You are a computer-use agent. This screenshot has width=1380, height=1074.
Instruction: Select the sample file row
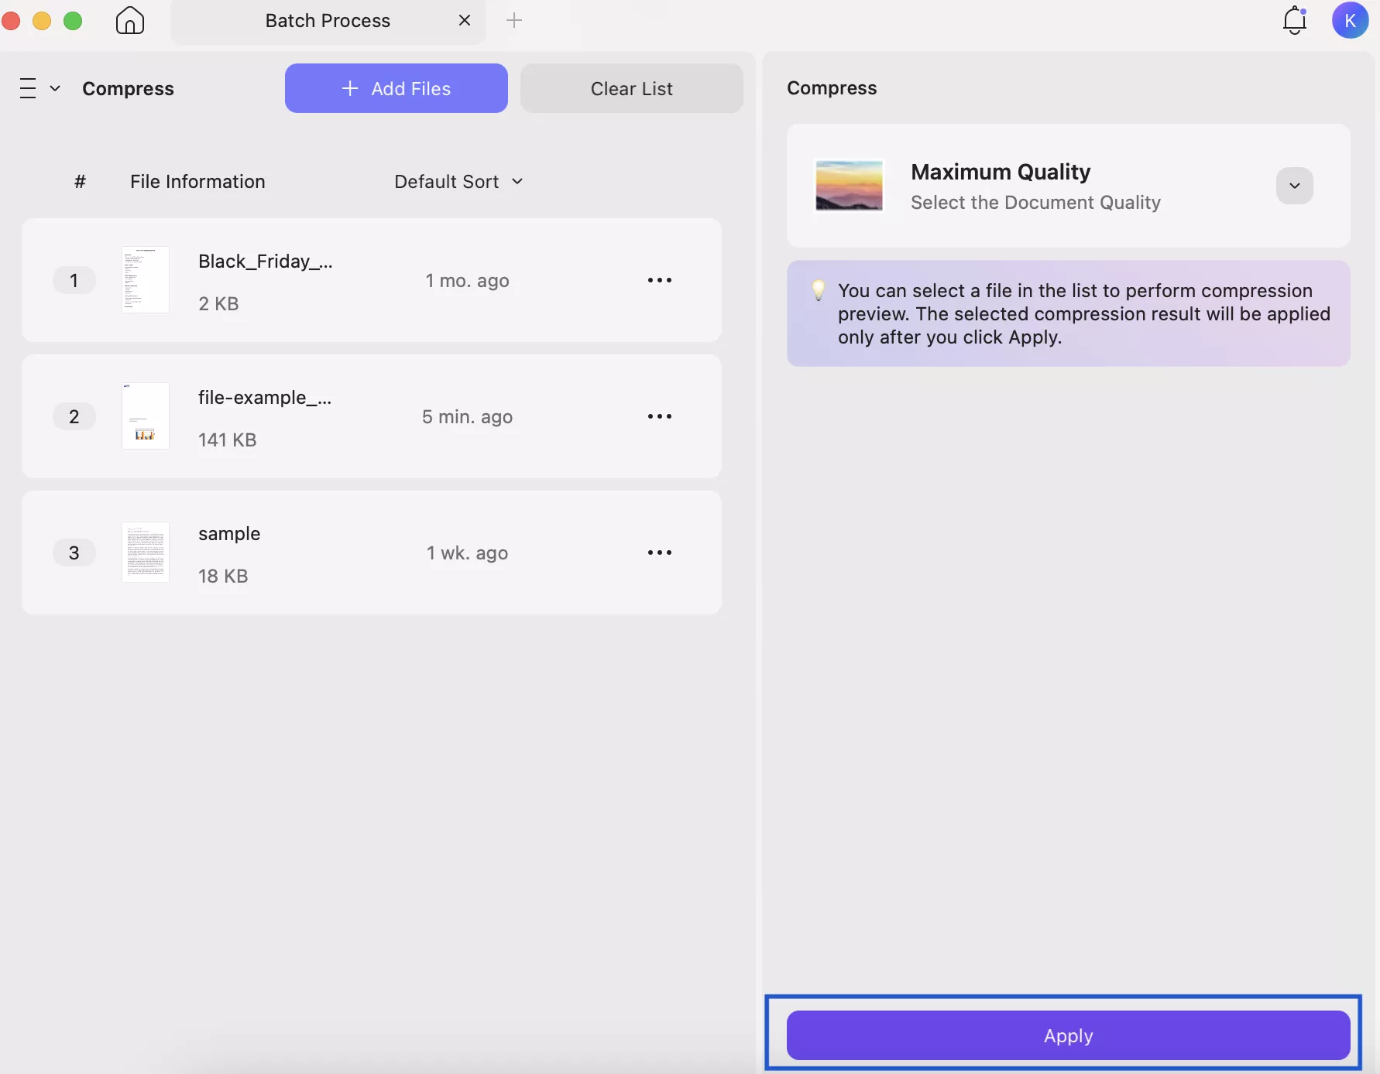[372, 552]
